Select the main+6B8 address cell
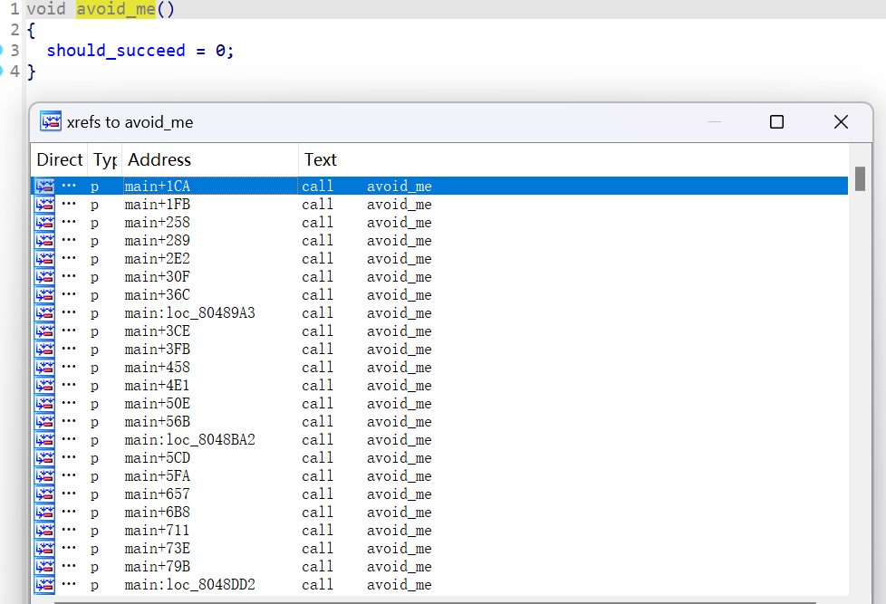Screen dimensions: 886x604 tap(210, 512)
